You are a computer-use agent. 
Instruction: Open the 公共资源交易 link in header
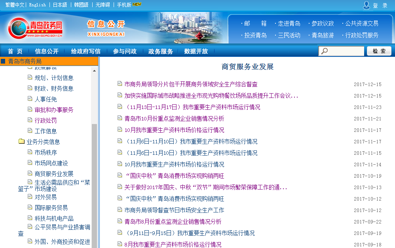click(361, 23)
